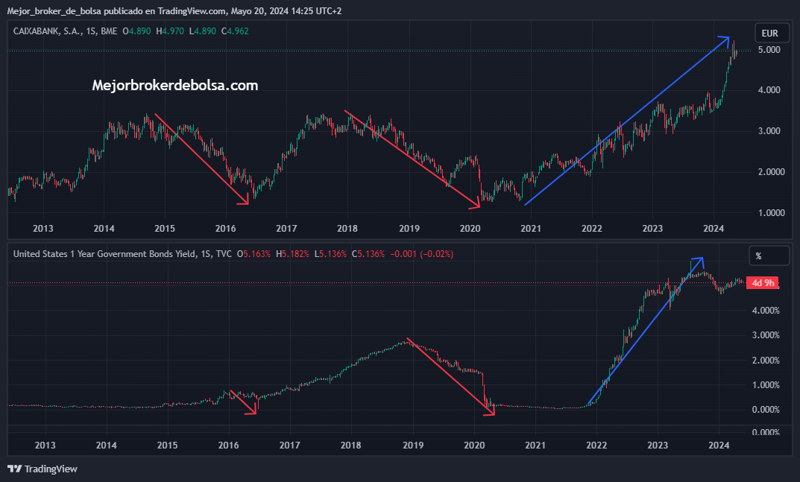Click the 4.000% level on bond yield axis
The image size is (800, 482).
765,311
